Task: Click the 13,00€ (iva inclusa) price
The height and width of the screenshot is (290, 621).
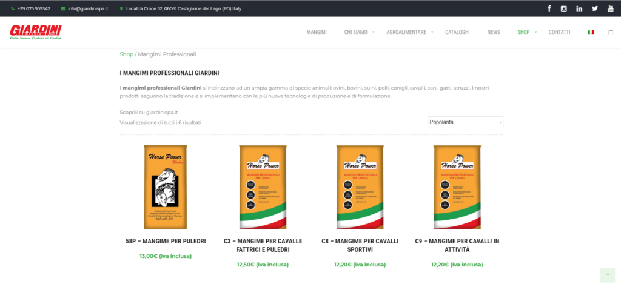Action: pos(166,256)
